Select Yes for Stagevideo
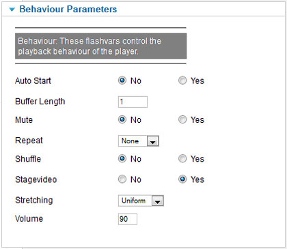 [x=182, y=179]
